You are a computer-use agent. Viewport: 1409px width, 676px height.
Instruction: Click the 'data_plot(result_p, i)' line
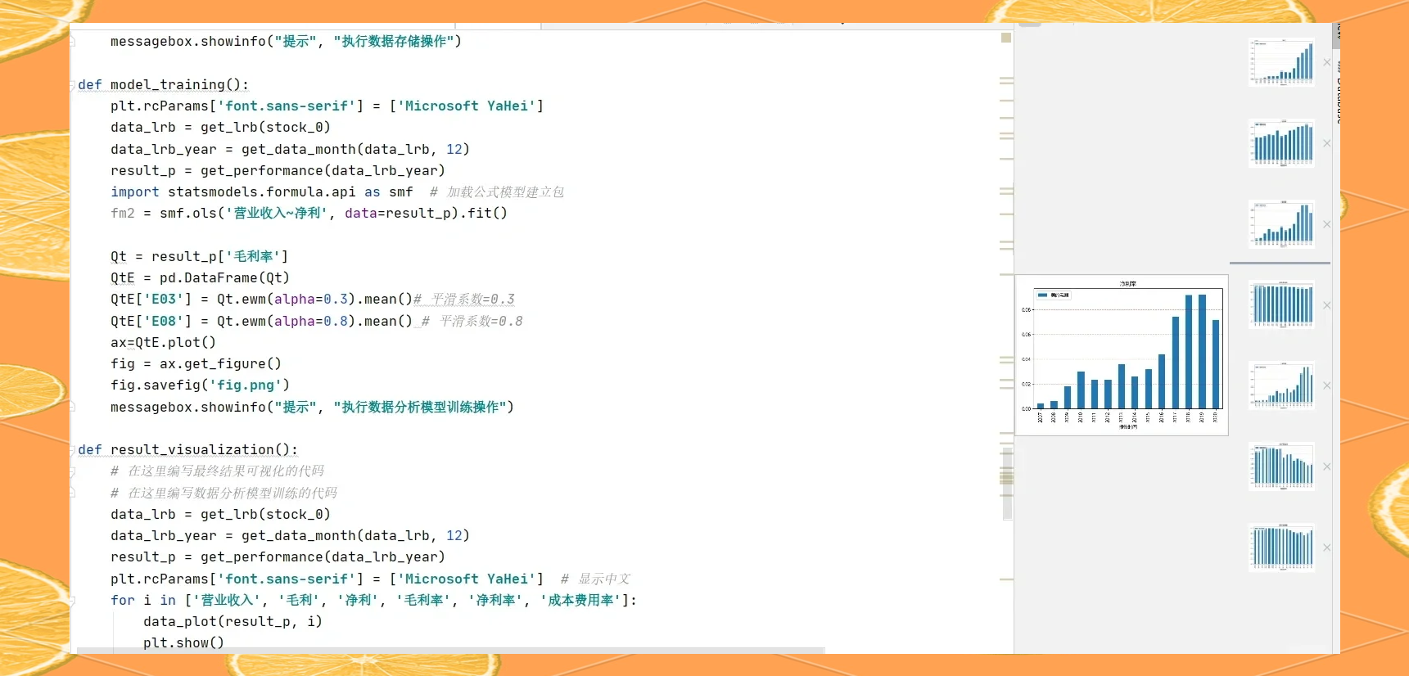pyautogui.click(x=233, y=621)
